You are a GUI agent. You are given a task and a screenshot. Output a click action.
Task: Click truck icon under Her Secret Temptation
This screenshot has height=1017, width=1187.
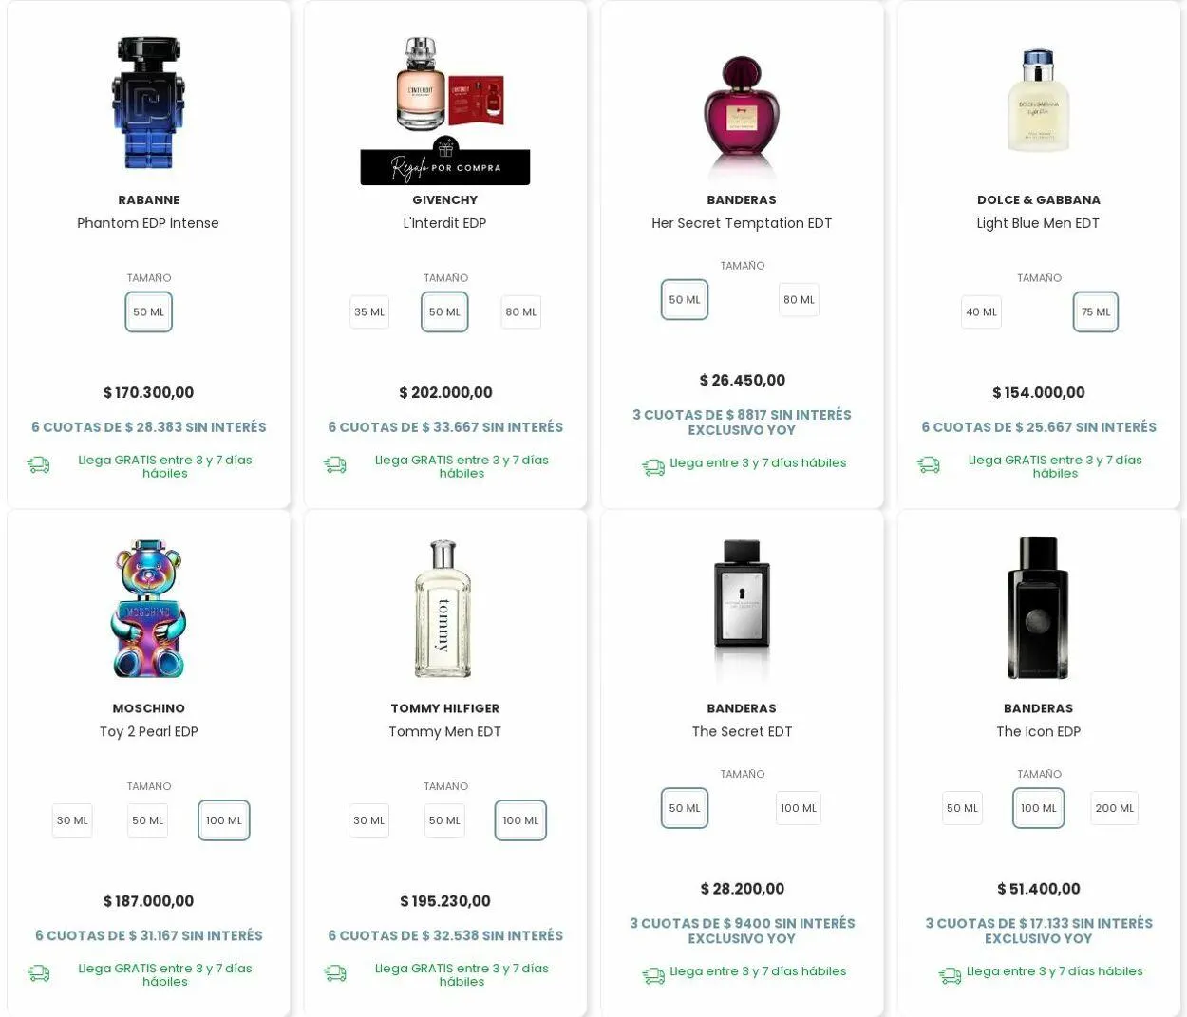click(653, 467)
